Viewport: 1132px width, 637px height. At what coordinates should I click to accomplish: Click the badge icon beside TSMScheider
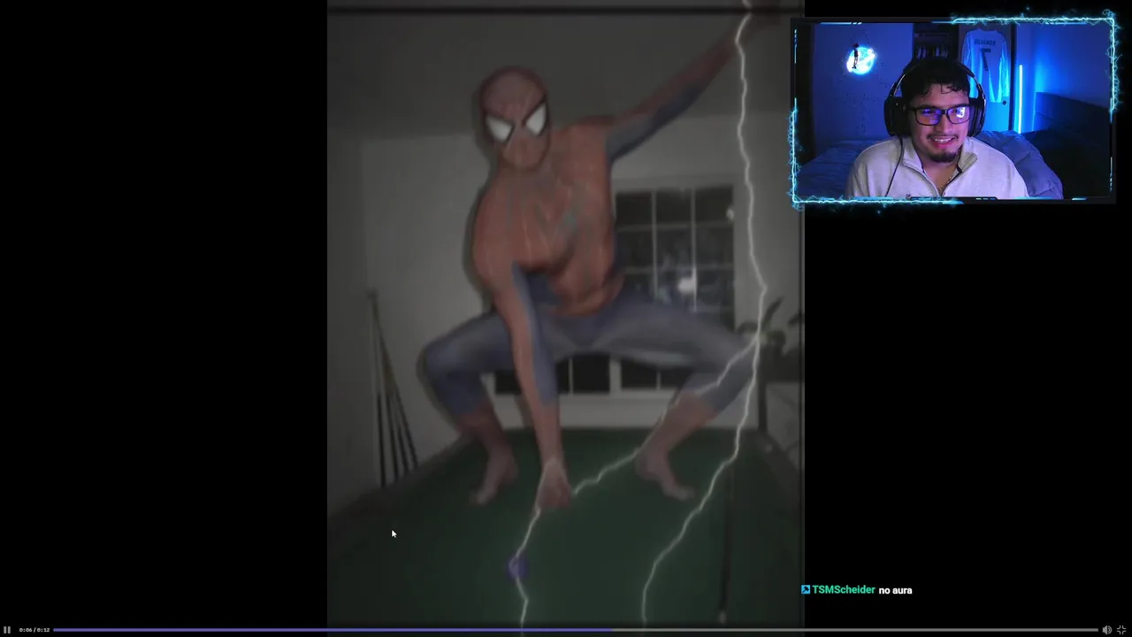[x=806, y=589]
